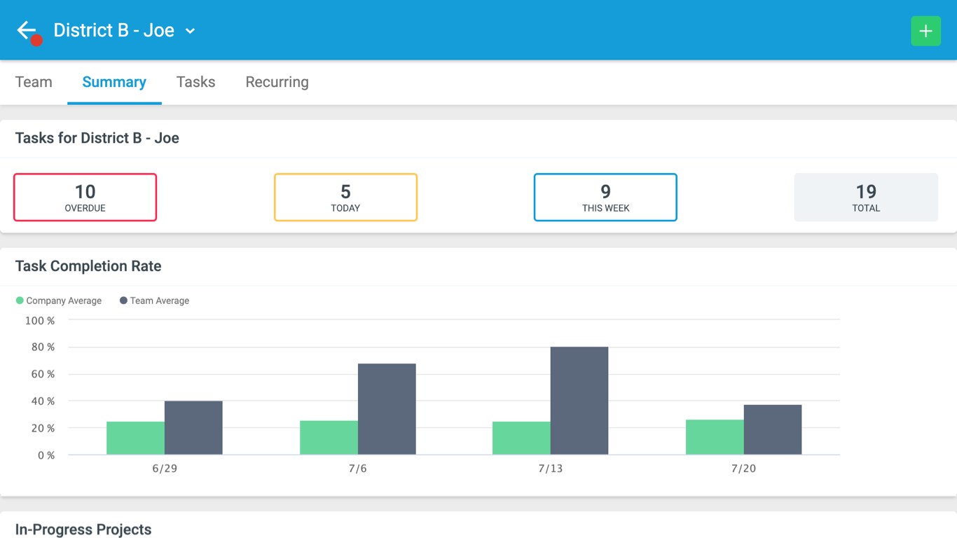Image resolution: width=957 pixels, height=538 pixels.
Task: Go to the Recurring tab
Action: (277, 82)
